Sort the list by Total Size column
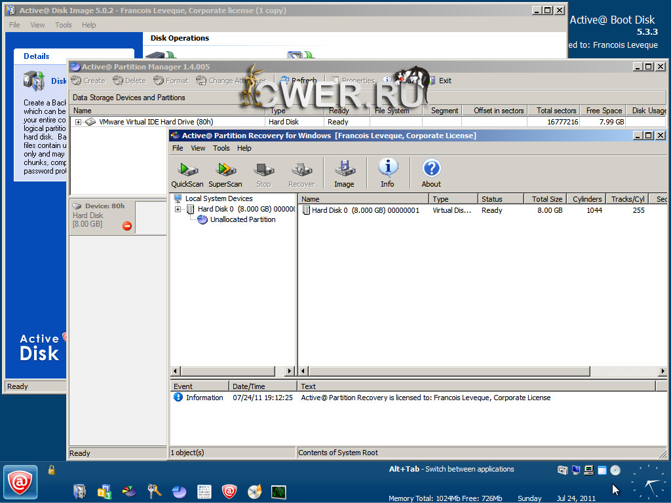The height and width of the screenshot is (503, 671). point(546,199)
